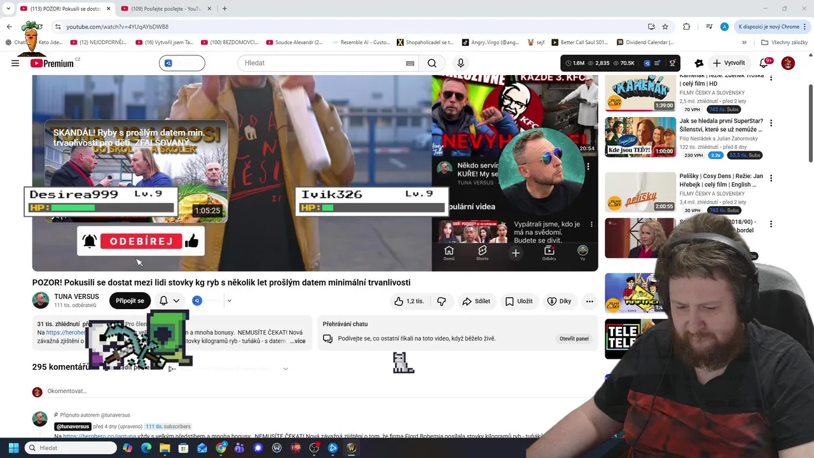Open the mobile Shorts icon in the end screen
The width and height of the screenshot is (814, 458).
(x=482, y=253)
